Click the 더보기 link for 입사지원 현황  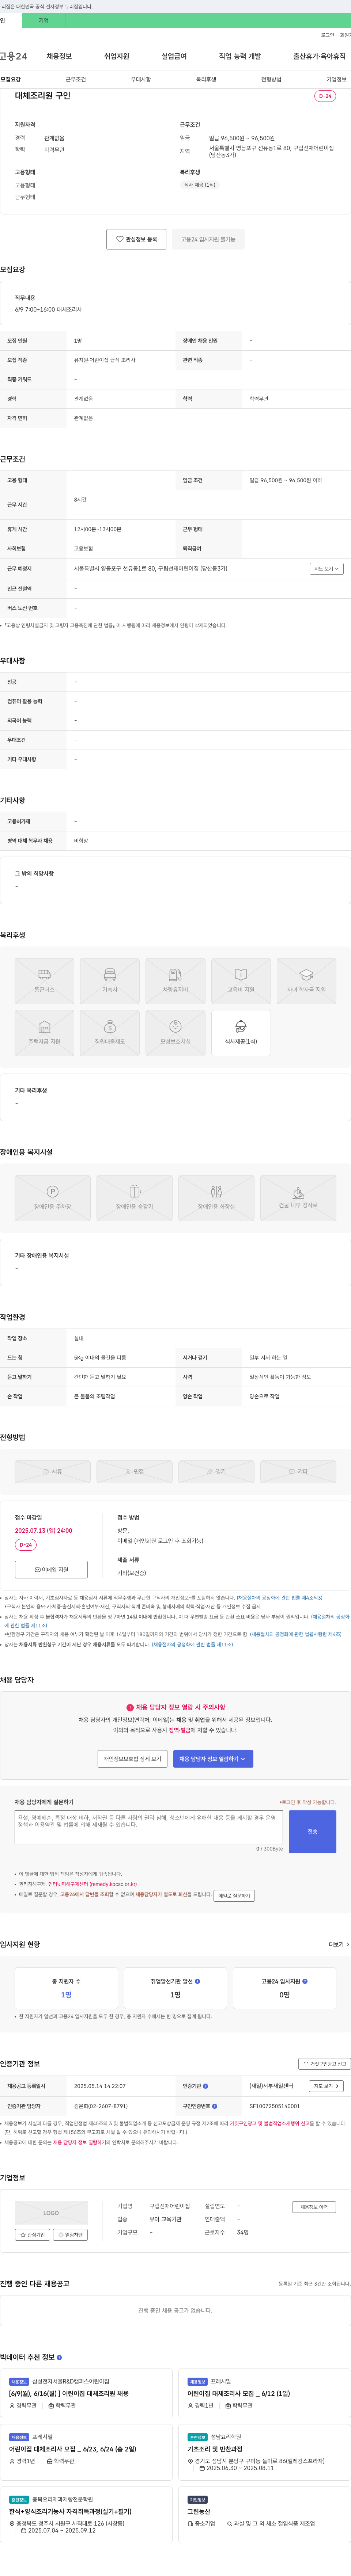339,1945
